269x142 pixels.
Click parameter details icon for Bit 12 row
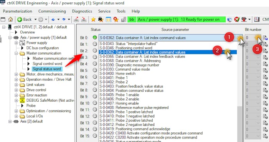[x=265, y=116]
